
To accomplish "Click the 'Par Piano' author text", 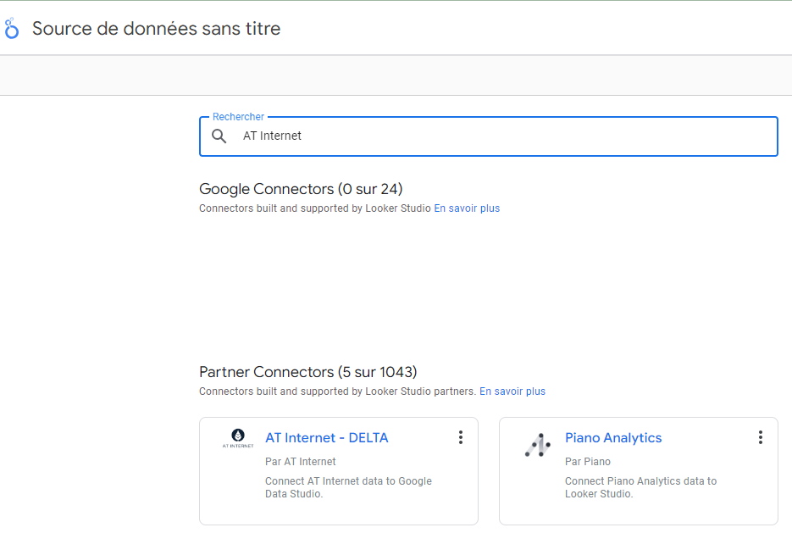I will [588, 462].
